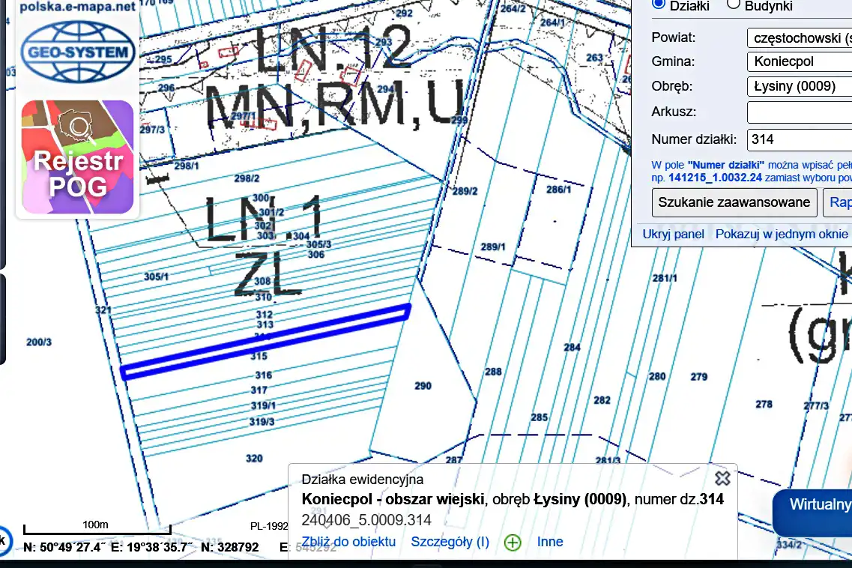The image size is (852, 568).
Task: Close the Działka ewidencyjna popup
Action: coord(722,478)
